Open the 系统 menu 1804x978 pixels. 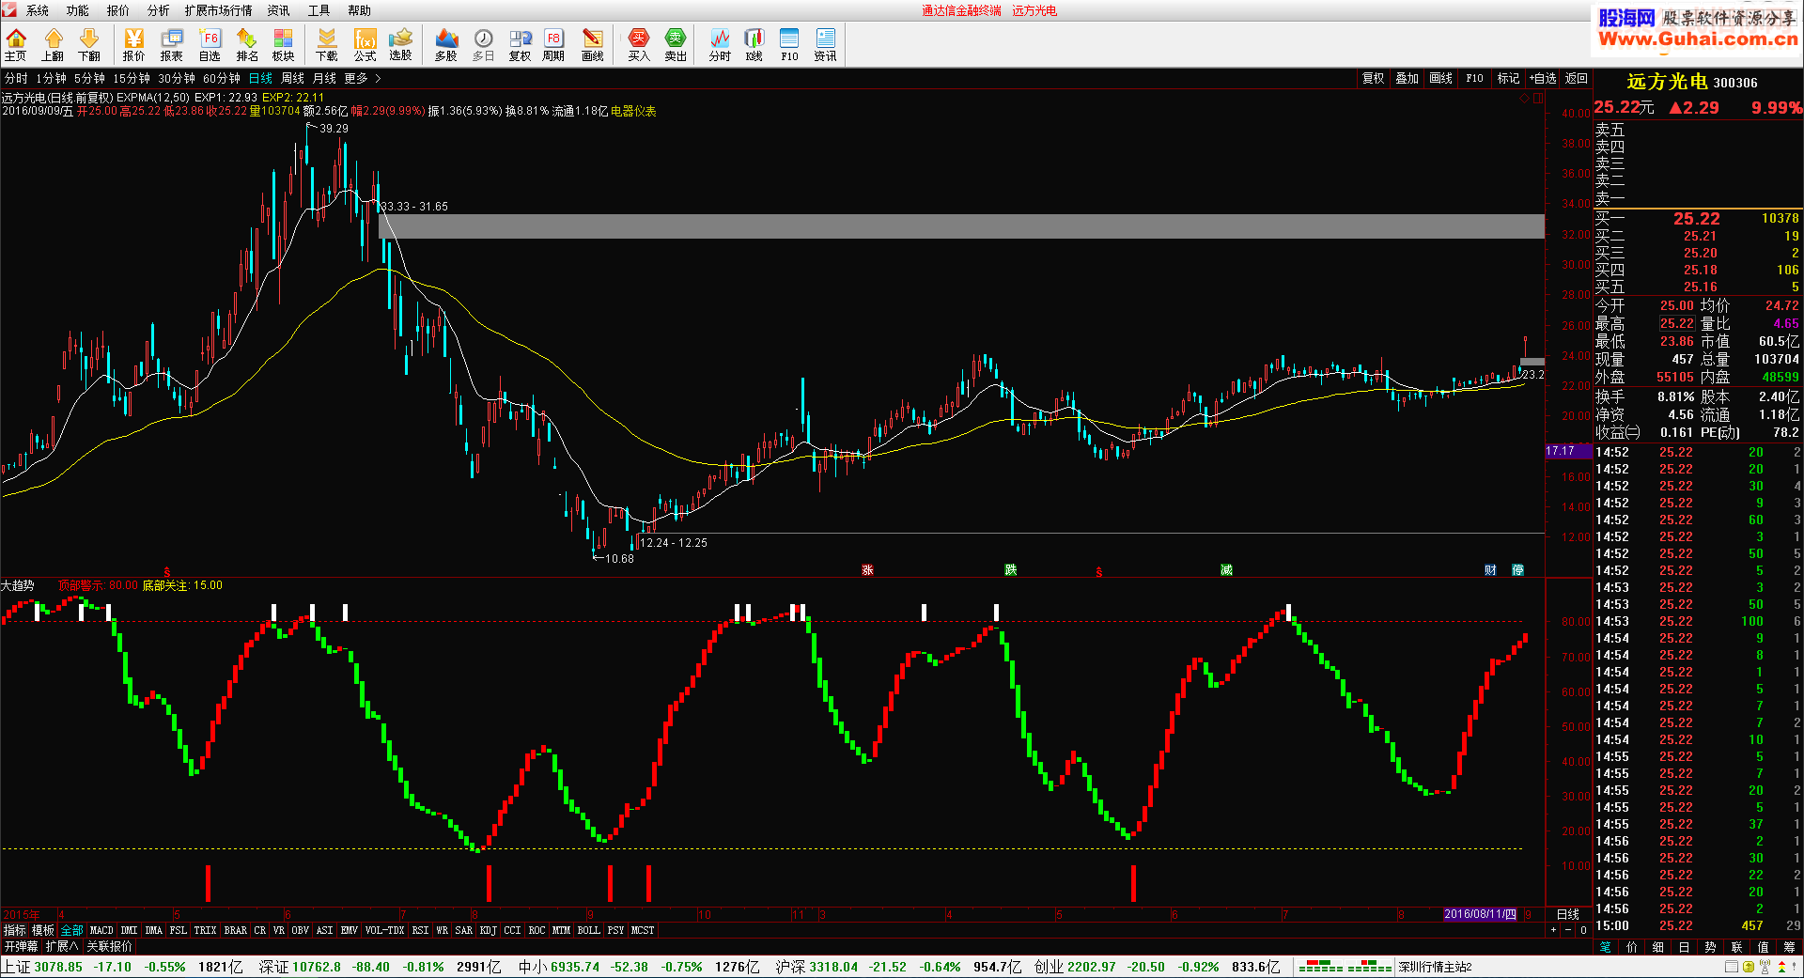(x=38, y=10)
